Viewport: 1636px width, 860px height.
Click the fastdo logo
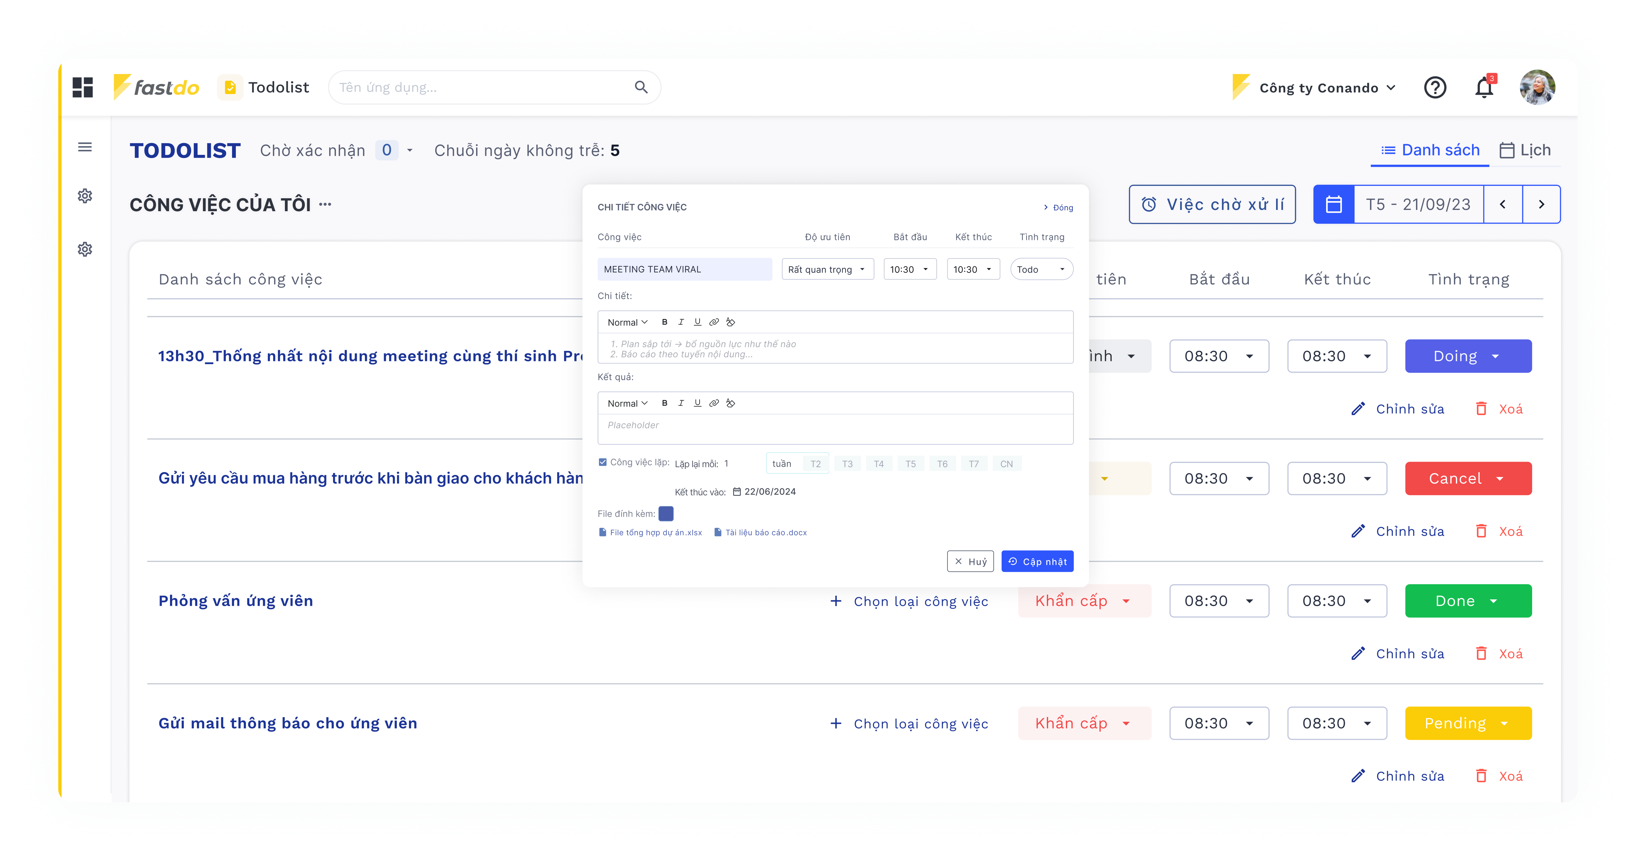tap(156, 88)
